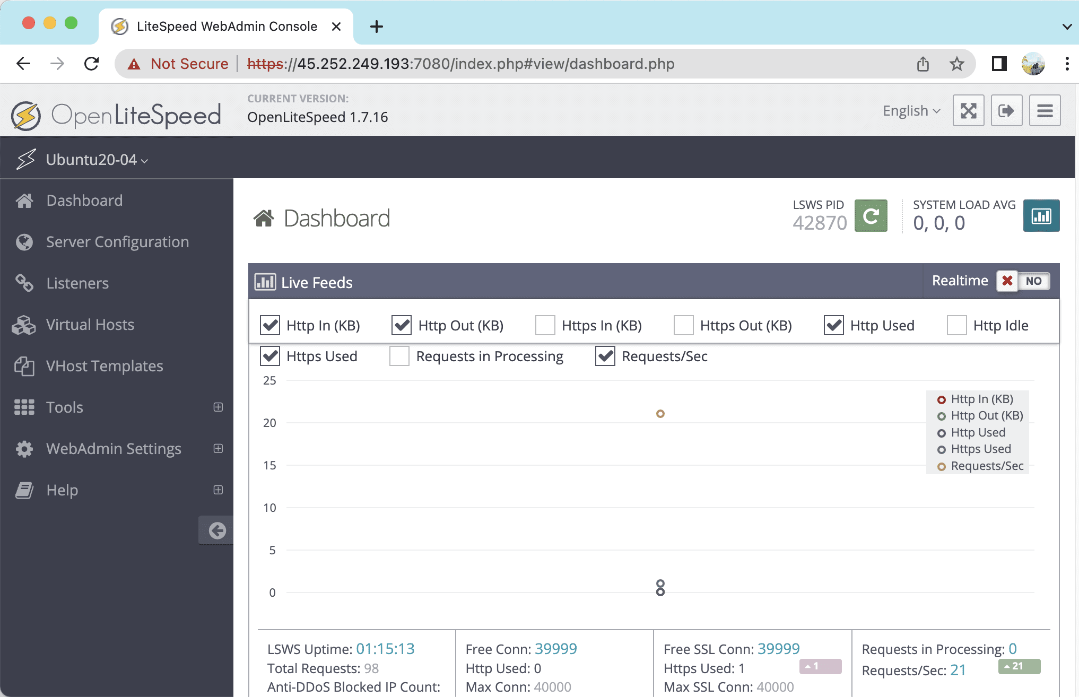Click the share icon in address bar
Image resolution: width=1079 pixels, height=697 pixels.
click(923, 64)
